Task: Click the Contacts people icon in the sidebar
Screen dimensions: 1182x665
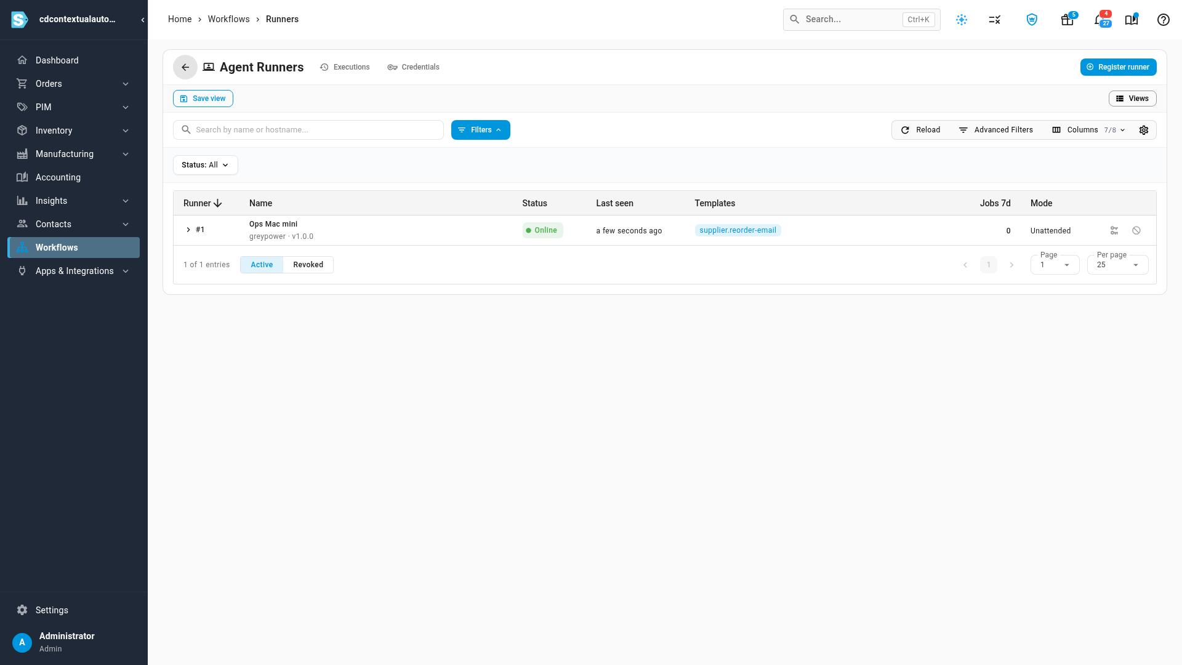Action: pyautogui.click(x=22, y=224)
